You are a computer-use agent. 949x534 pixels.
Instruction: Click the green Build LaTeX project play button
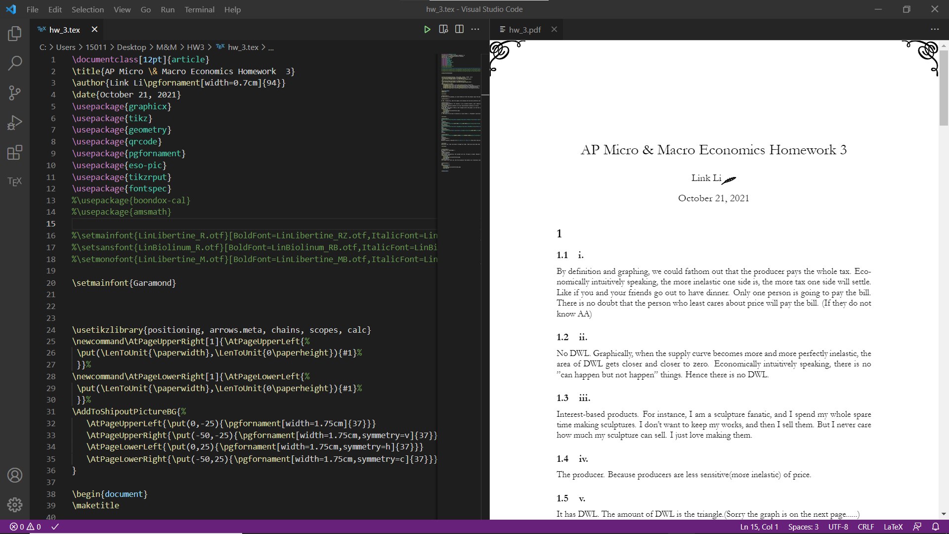tap(427, 30)
